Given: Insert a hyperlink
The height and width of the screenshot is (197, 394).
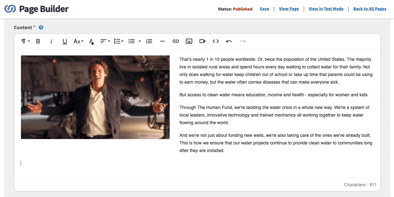Looking at the screenshot, I should click(176, 41).
